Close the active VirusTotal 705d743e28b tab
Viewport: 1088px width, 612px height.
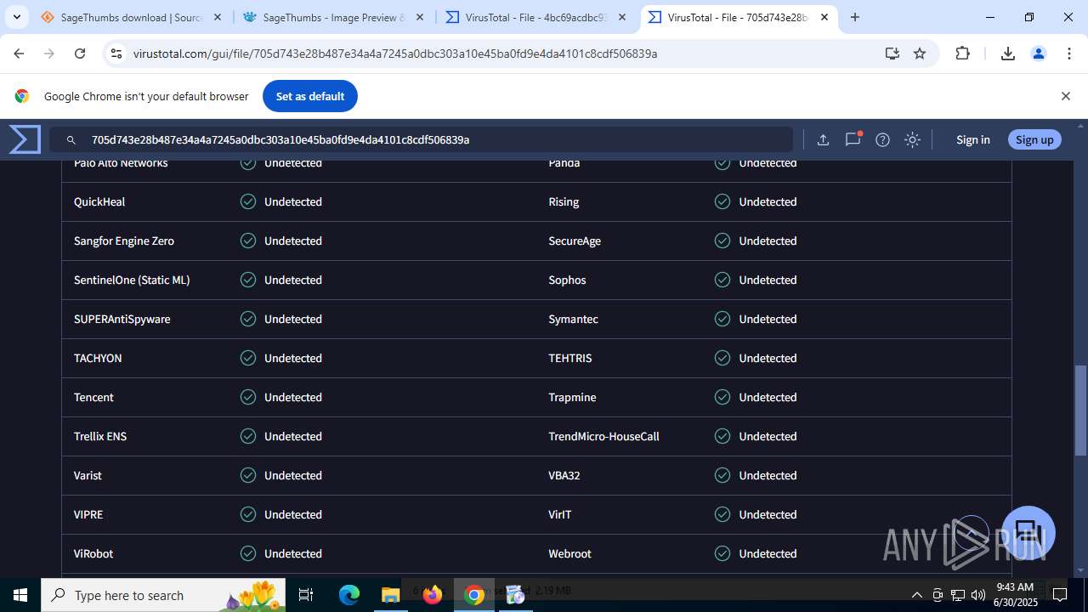click(824, 17)
